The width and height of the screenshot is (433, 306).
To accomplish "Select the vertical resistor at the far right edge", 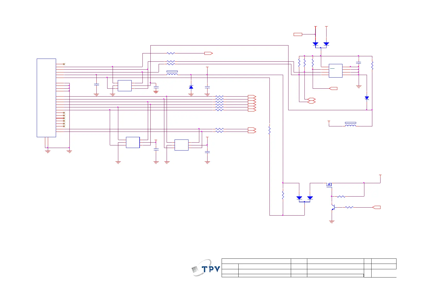I will (x=372, y=66).
